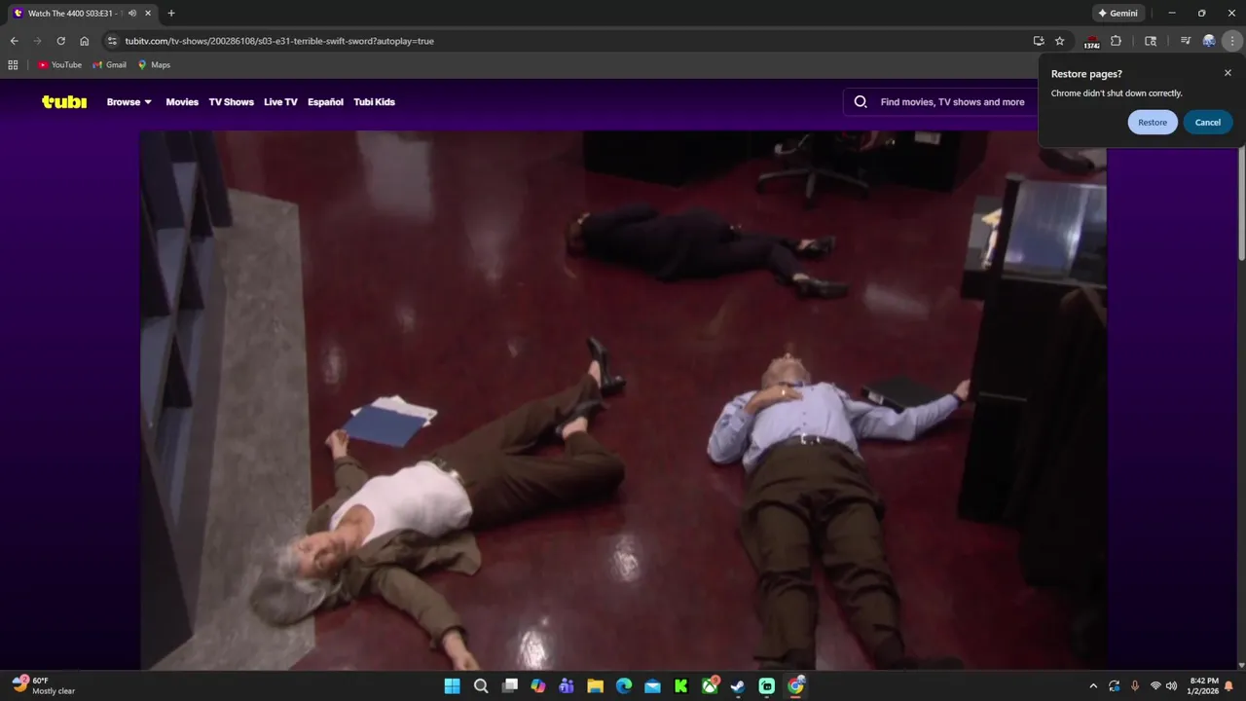This screenshot has height=701, width=1246.
Task: Open Steam from the taskbar
Action: click(739, 686)
